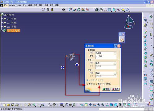Open the 插入 (Insert) menu

point(41,5)
